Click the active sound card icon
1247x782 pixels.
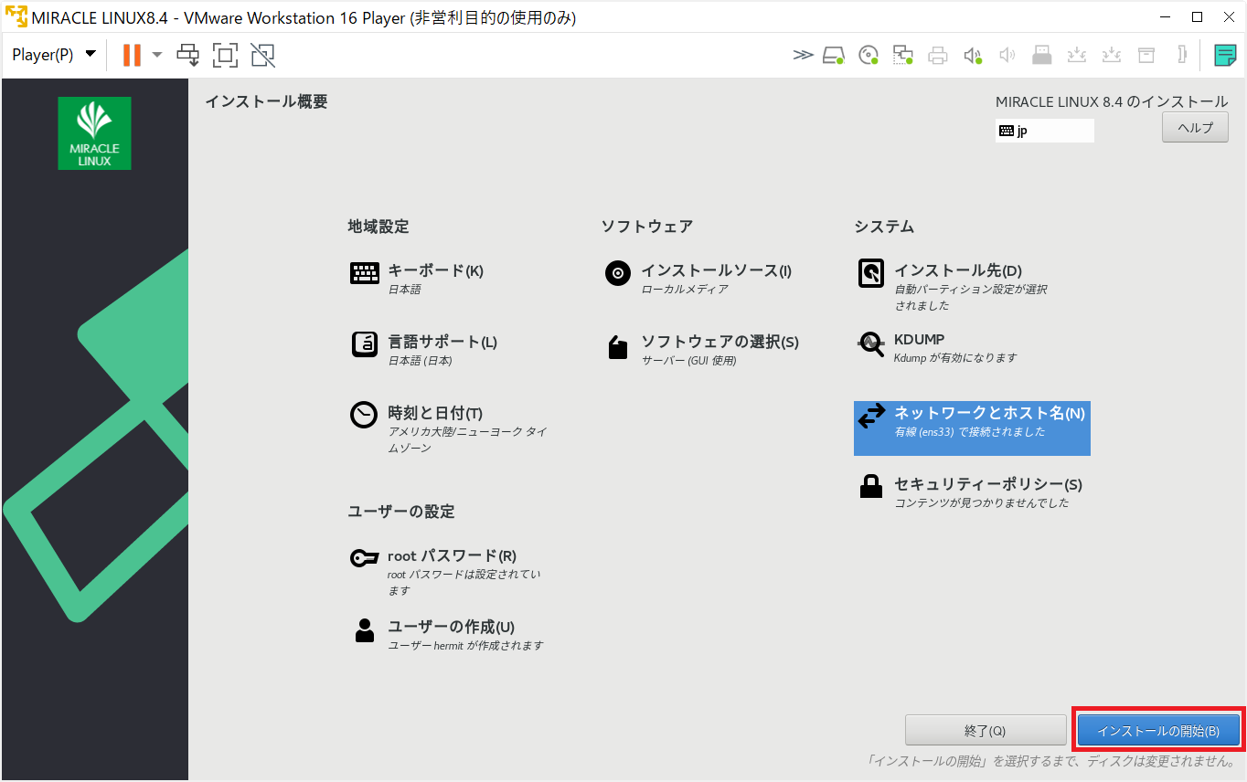[973, 55]
